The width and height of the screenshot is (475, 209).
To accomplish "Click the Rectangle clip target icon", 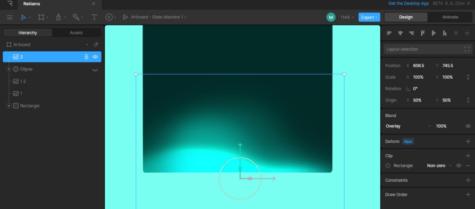I will [x=388, y=165].
